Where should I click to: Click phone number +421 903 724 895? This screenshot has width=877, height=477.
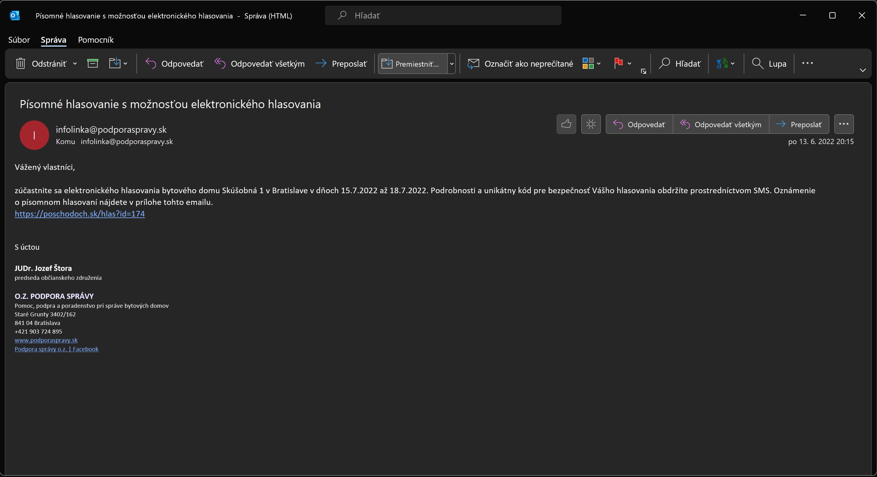(x=38, y=332)
